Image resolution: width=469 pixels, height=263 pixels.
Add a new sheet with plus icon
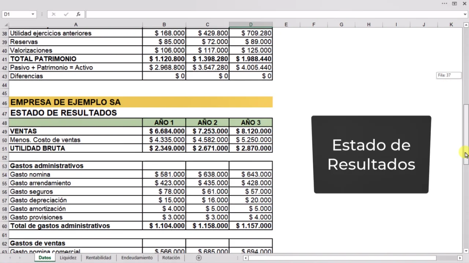tap(199, 258)
